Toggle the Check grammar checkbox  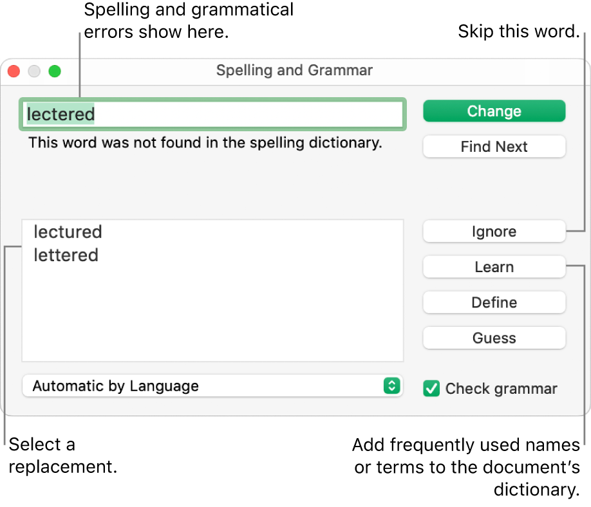pyautogui.click(x=431, y=389)
